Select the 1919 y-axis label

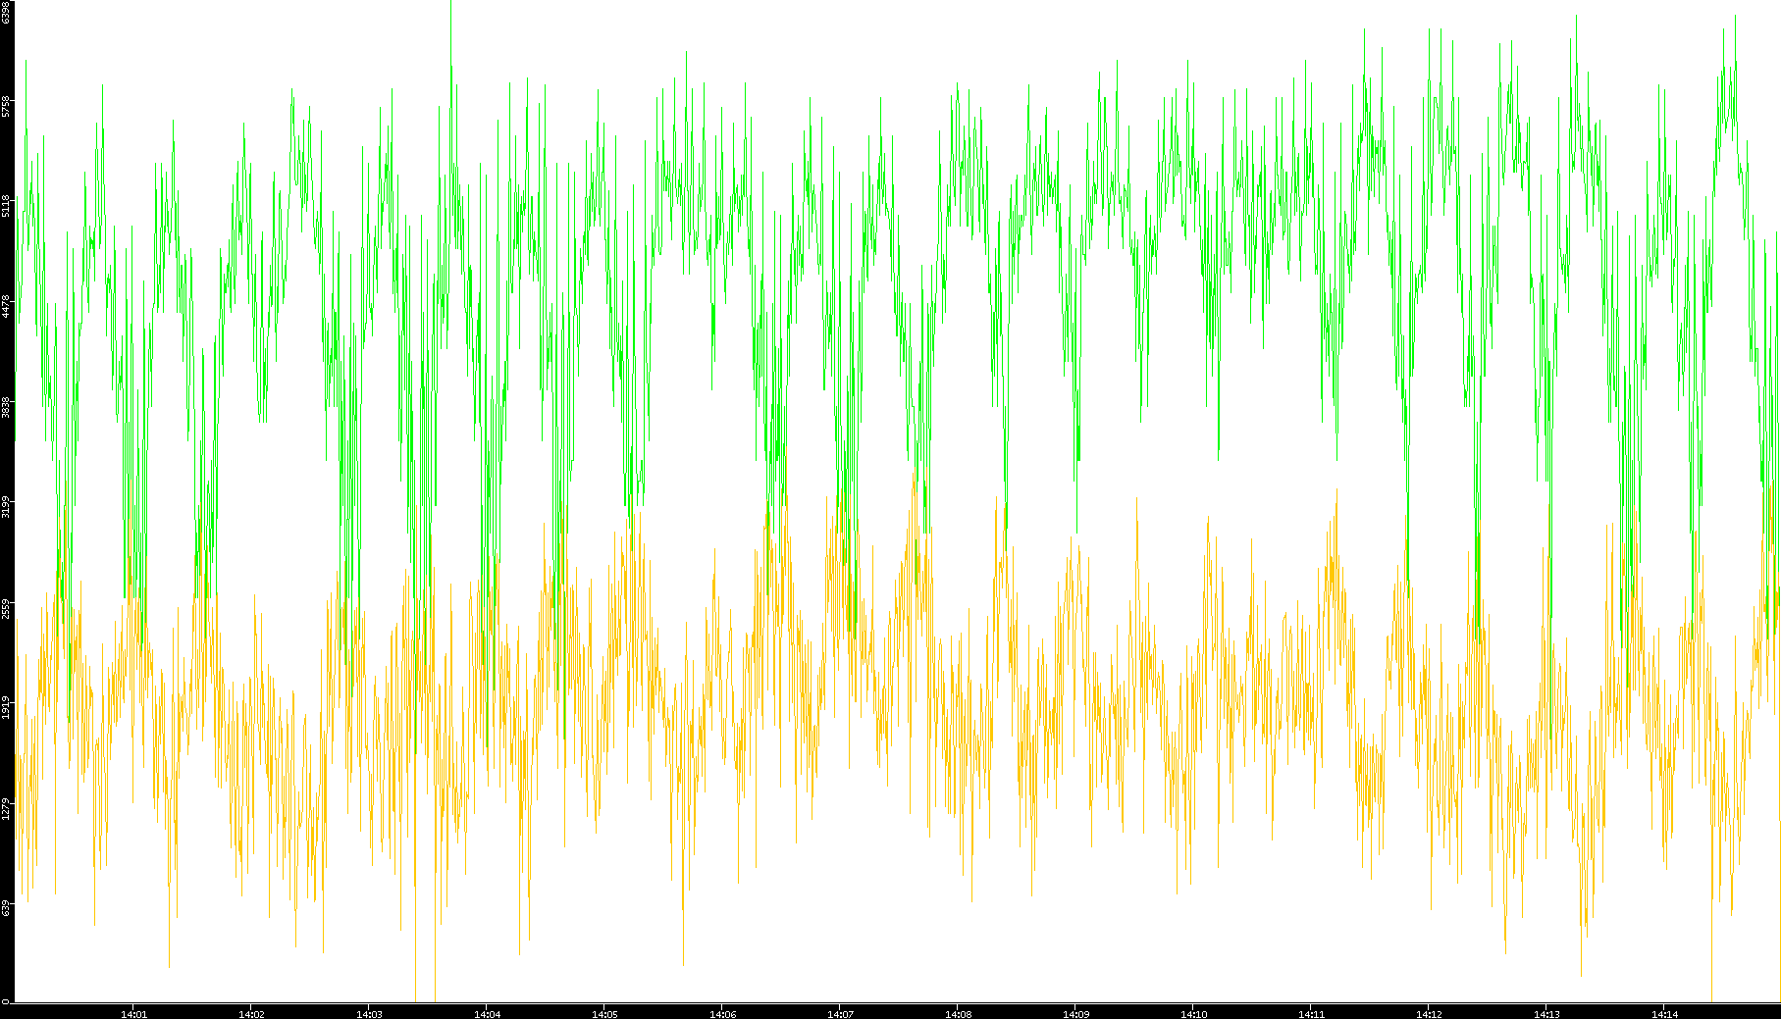click(6, 707)
